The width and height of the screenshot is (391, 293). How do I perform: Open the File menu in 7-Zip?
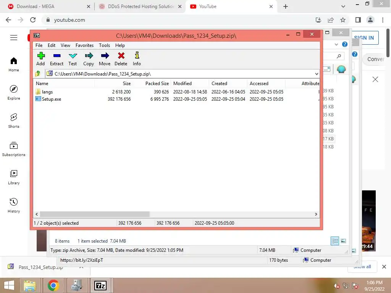coord(39,45)
